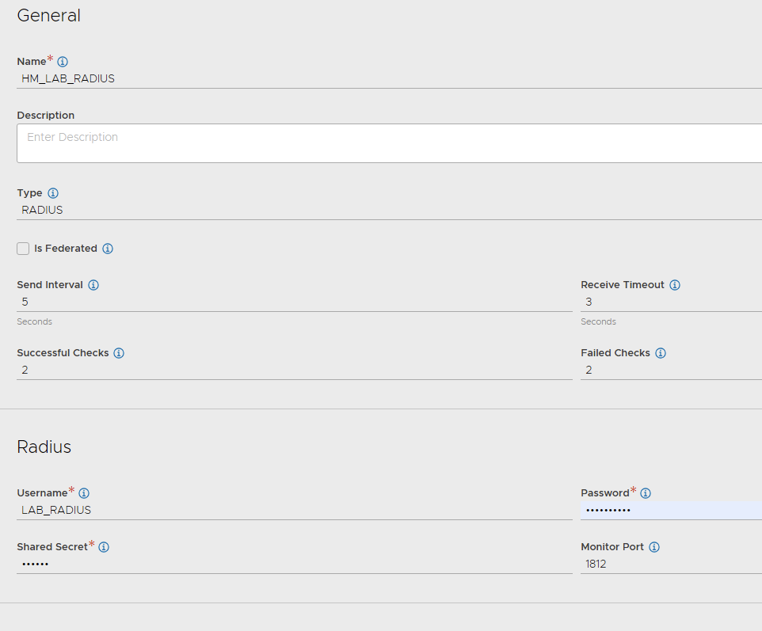Viewport: 762px width, 631px height.
Task: Click the Monitor Port info icon
Action: click(653, 546)
